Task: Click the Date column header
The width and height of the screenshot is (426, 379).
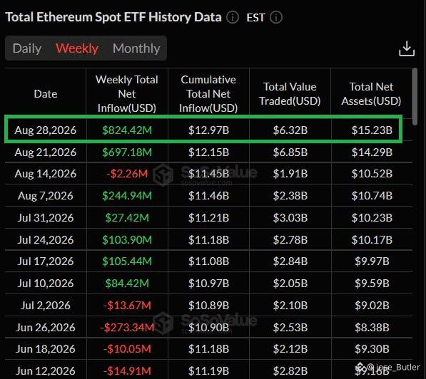Action: (46, 94)
